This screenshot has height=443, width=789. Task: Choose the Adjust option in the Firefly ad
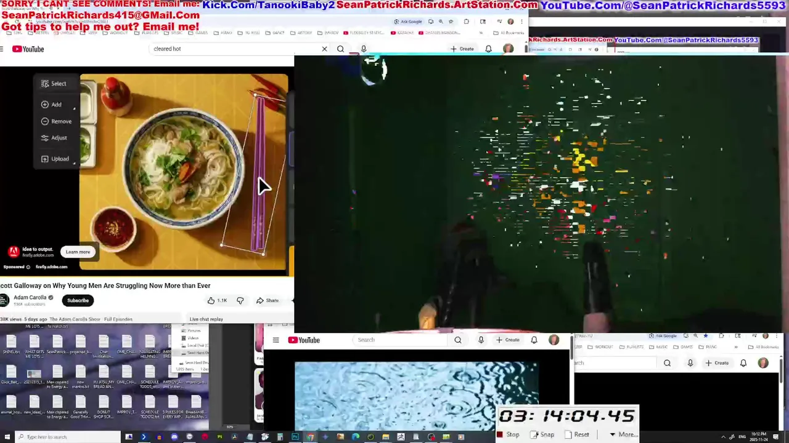pos(54,138)
